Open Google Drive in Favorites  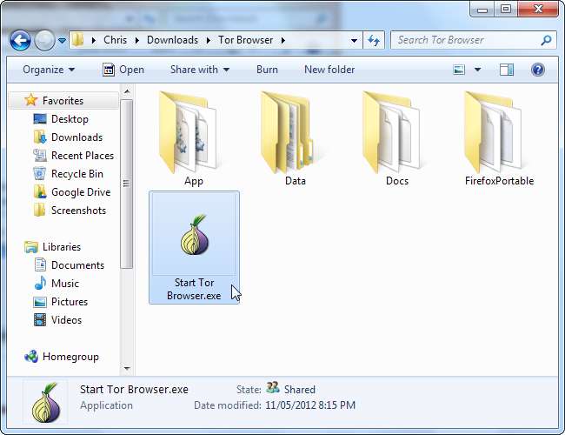tap(81, 192)
